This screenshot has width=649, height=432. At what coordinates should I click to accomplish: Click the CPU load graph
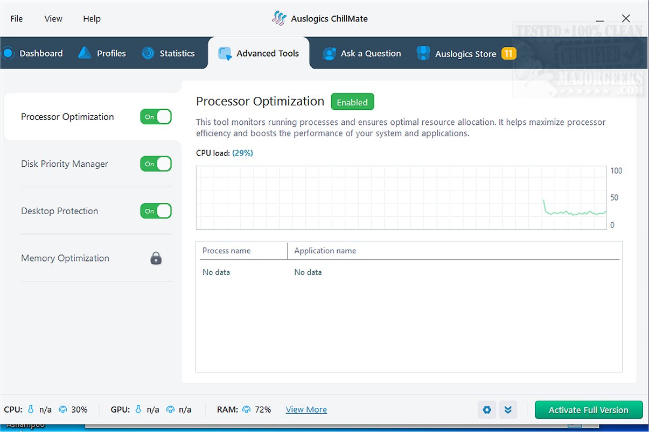click(401, 197)
